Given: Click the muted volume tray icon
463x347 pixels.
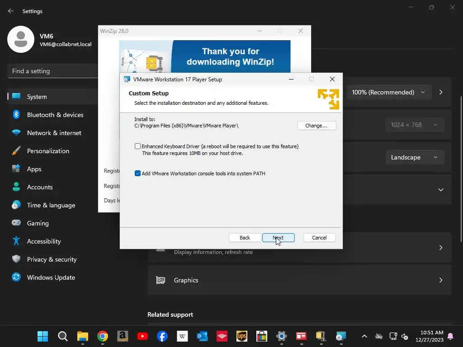Looking at the screenshot, I should (405, 336).
